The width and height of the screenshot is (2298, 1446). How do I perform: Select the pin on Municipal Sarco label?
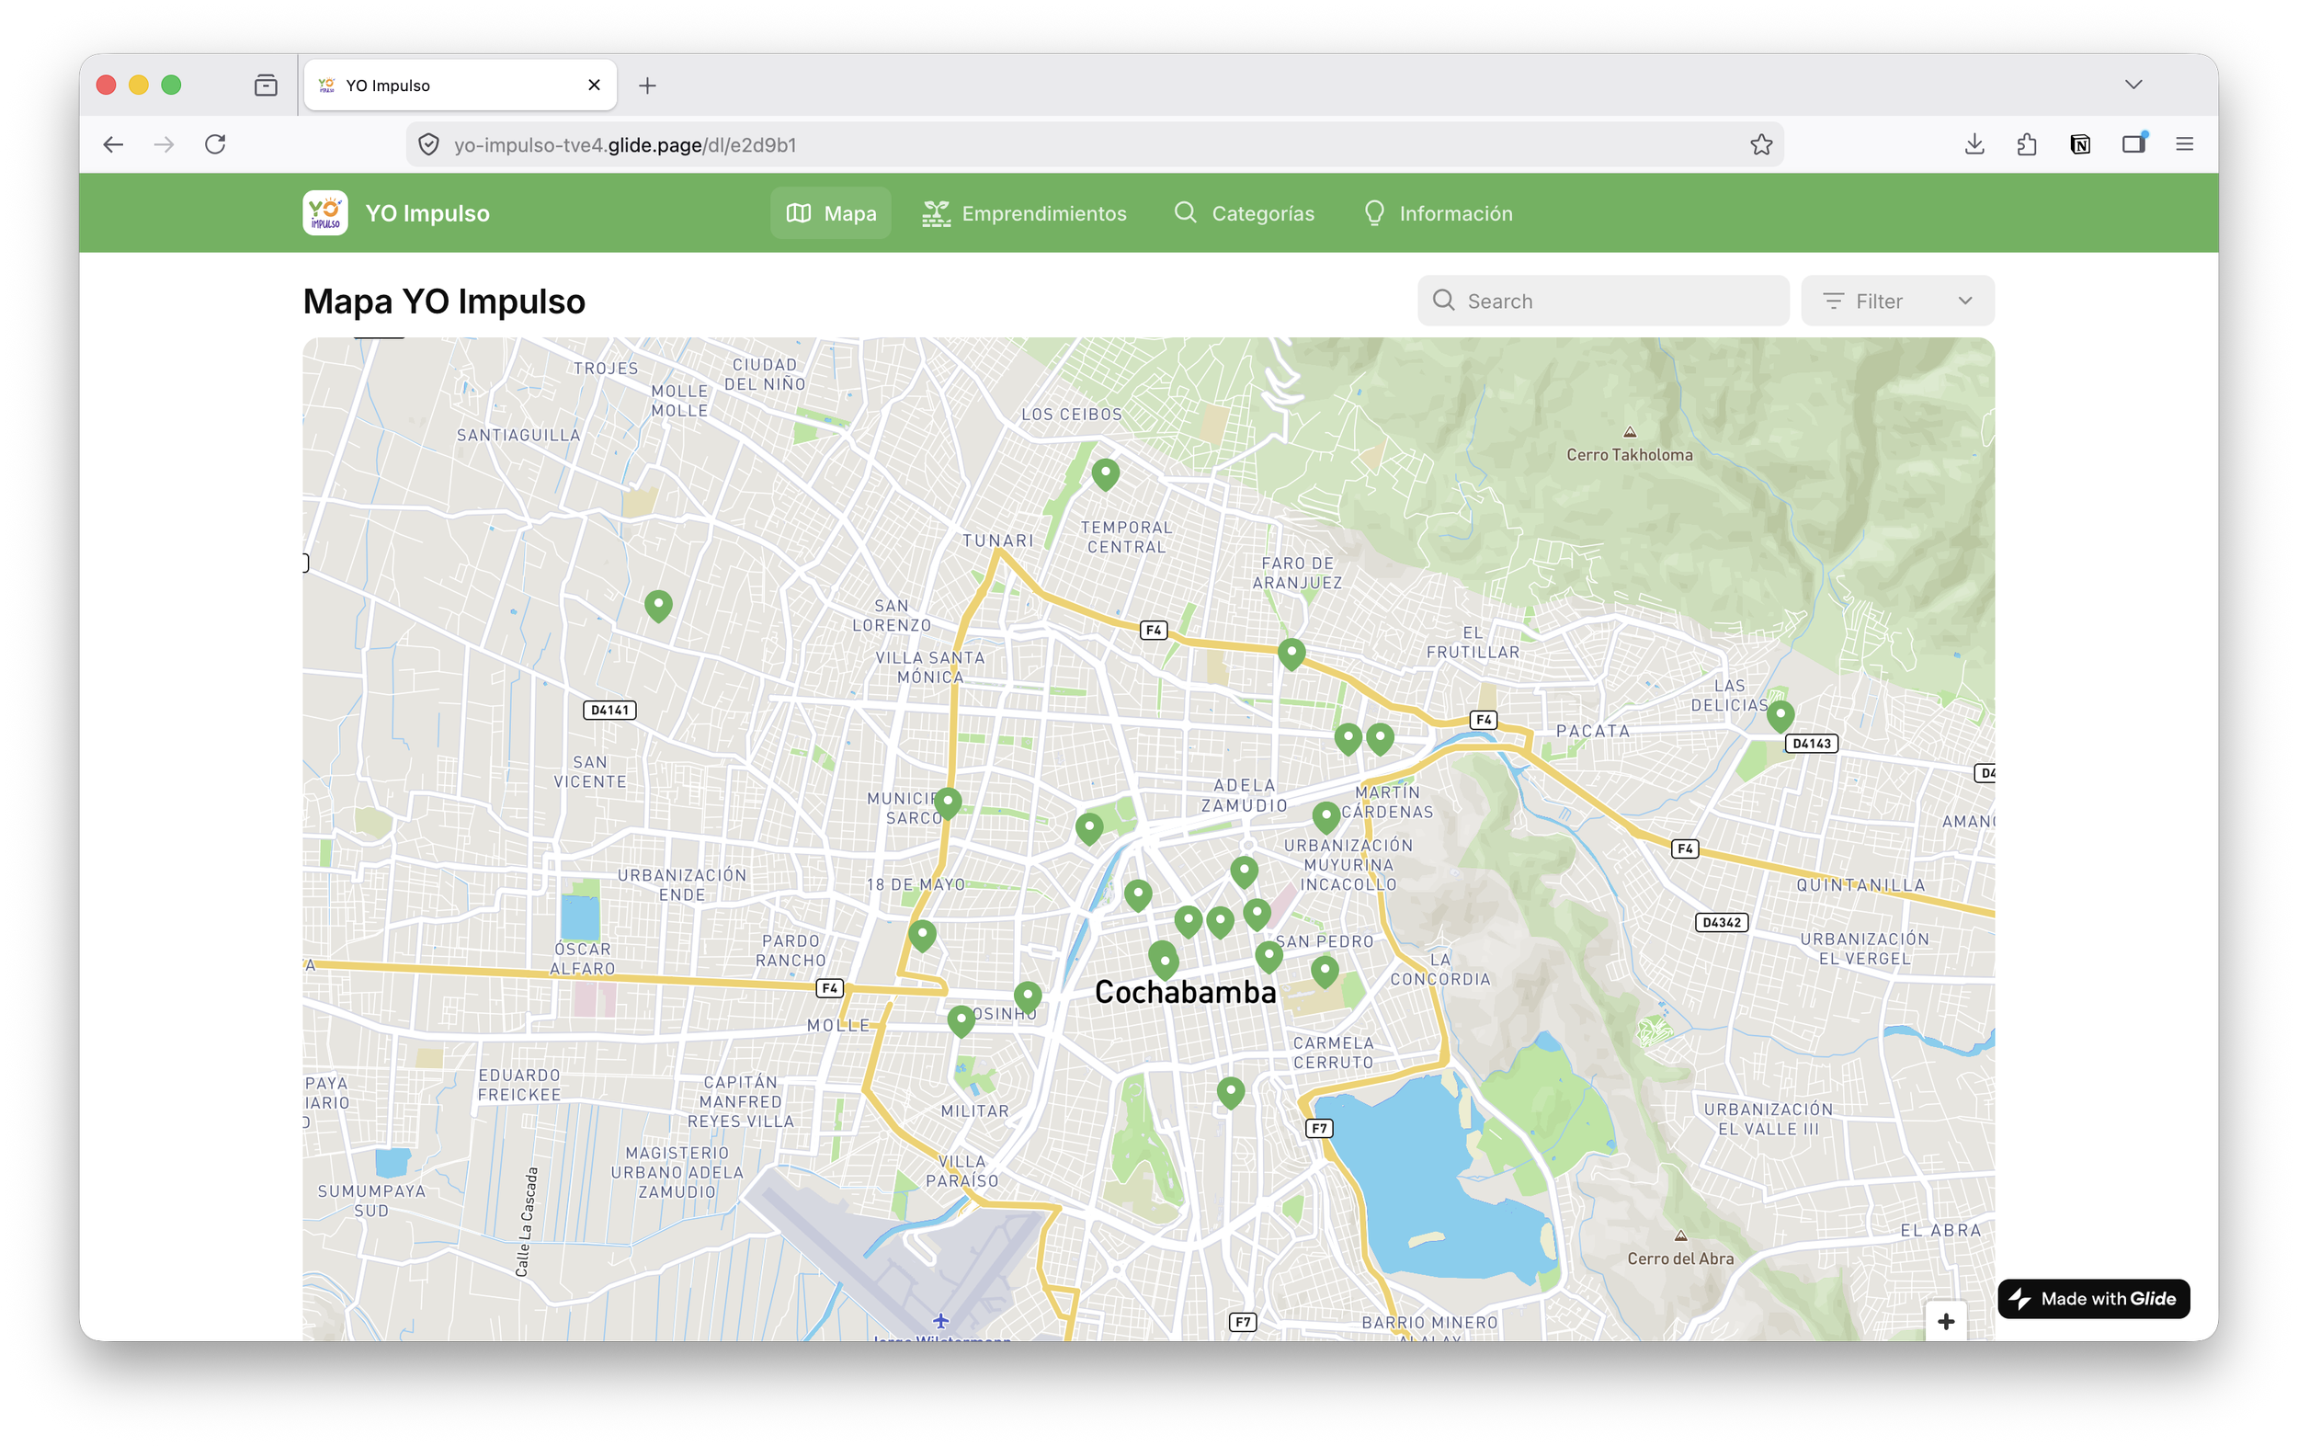[x=948, y=803]
